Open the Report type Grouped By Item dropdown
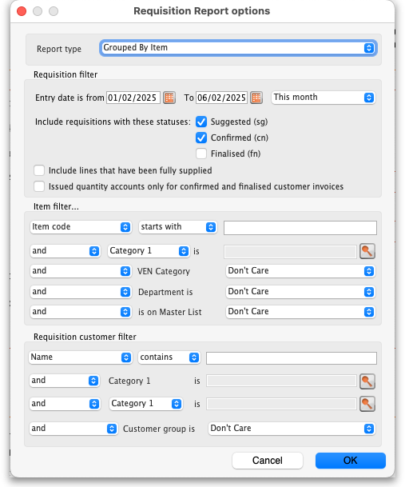The width and height of the screenshot is (405, 487). 238,48
